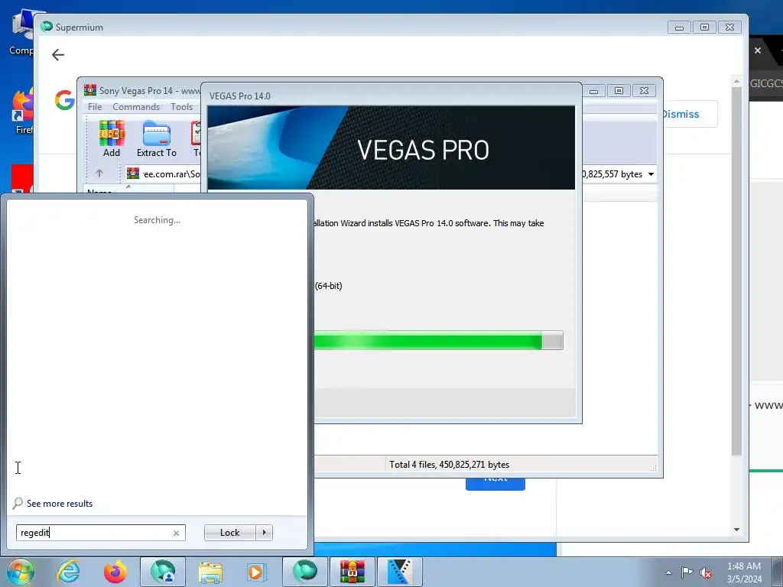Open the File menu in WinRAR
783x587 pixels.
pos(95,107)
